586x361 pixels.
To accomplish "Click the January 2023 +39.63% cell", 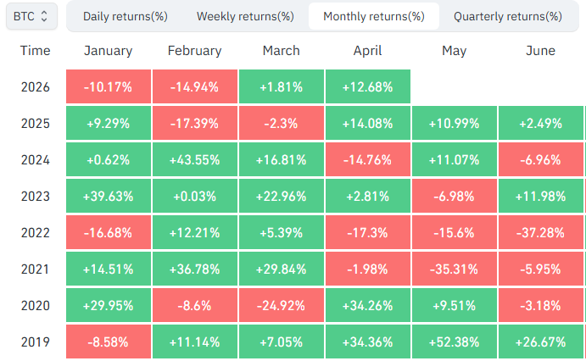I will 108,197.
